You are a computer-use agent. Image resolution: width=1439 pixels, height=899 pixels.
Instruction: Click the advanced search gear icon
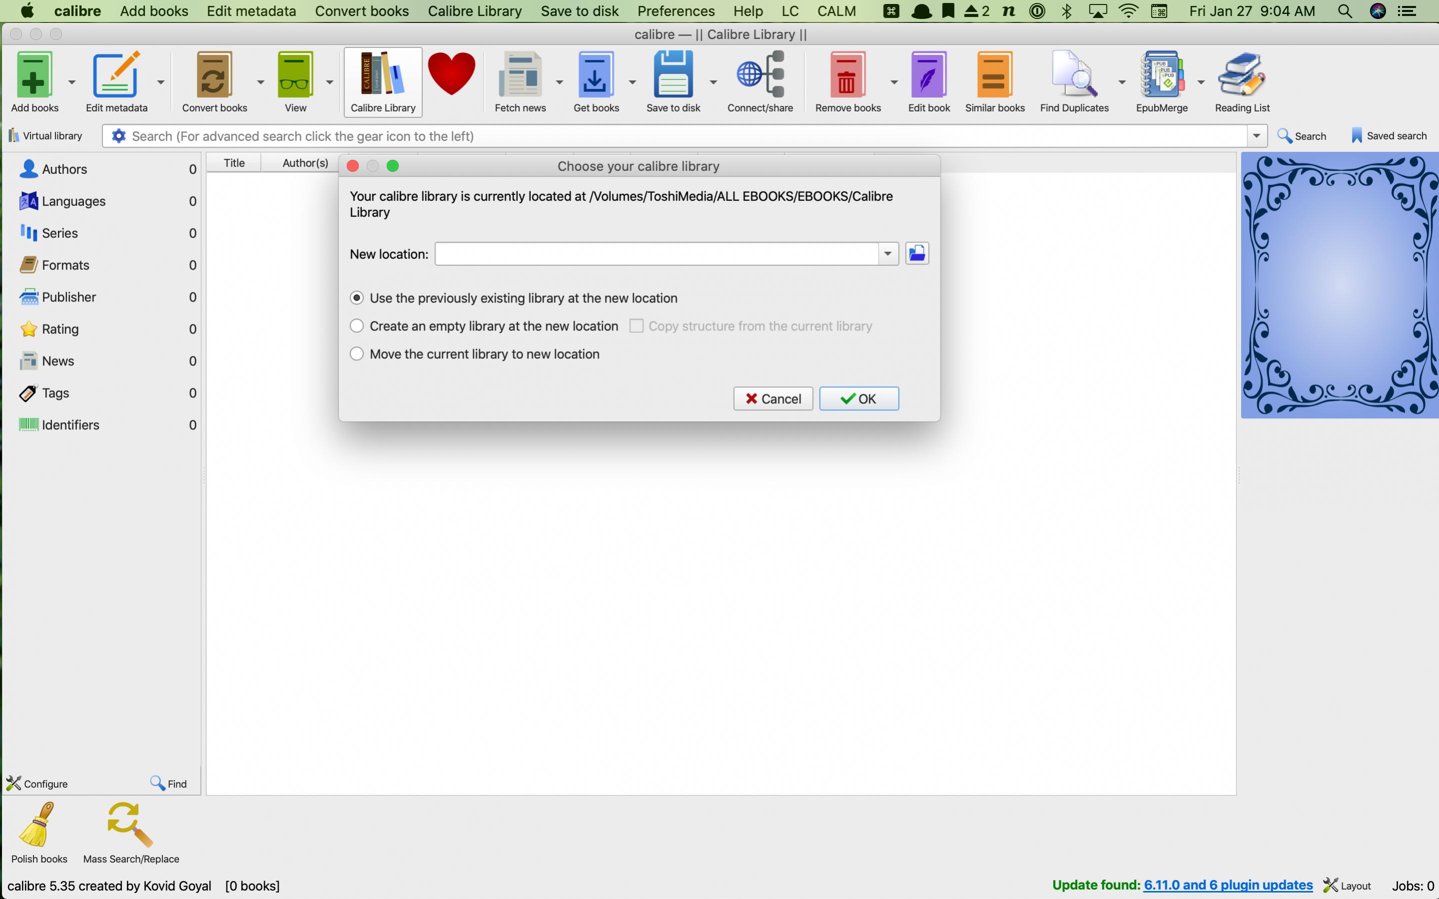coord(118,136)
